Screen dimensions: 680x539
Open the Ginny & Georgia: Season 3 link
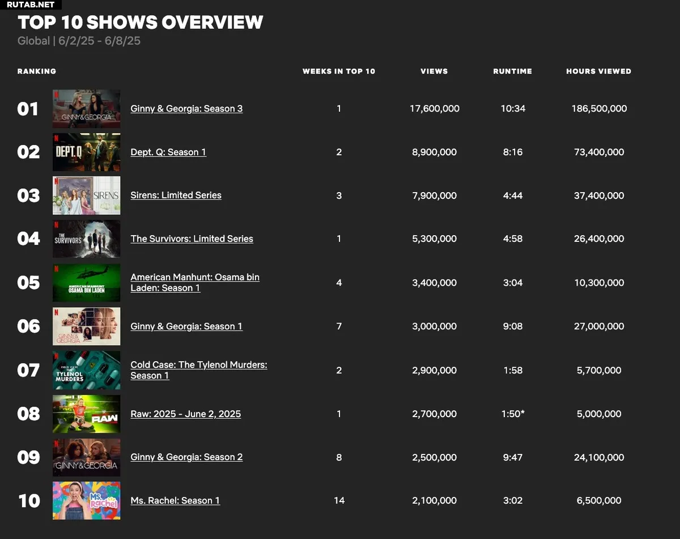(x=186, y=108)
